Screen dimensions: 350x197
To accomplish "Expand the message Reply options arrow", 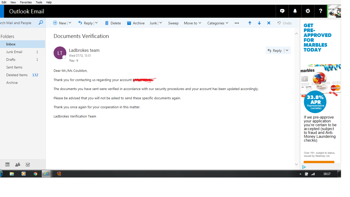I will coord(287,51).
